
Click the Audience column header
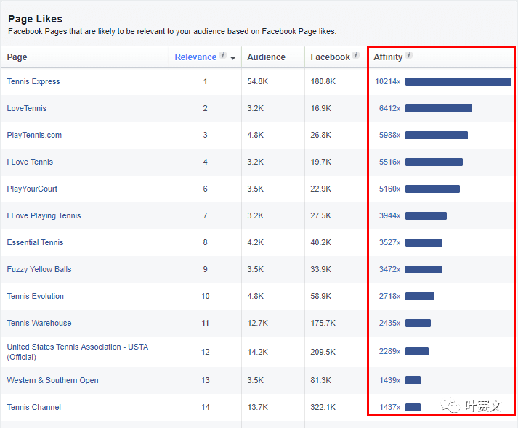267,57
